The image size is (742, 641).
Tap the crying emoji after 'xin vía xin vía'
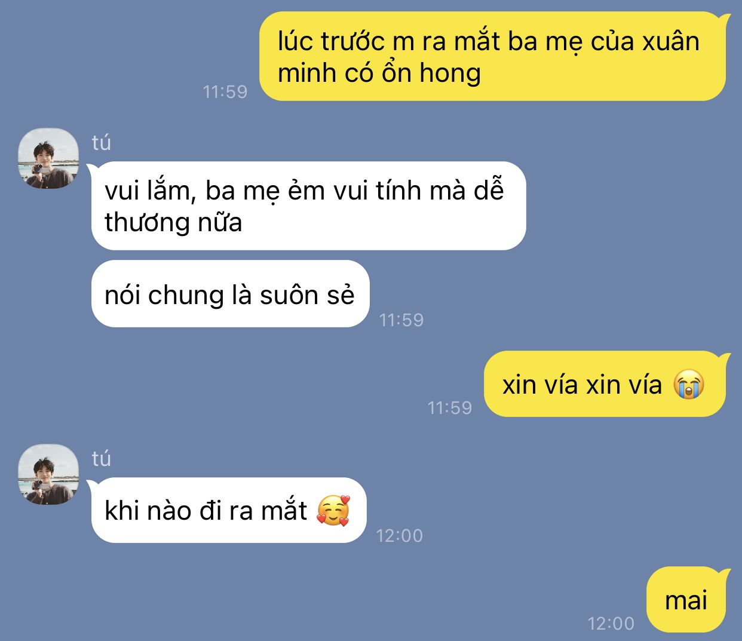(688, 385)
